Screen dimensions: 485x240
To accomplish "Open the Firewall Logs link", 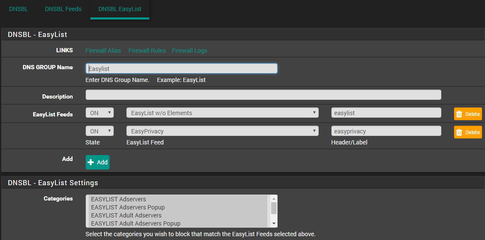I will tap(189, 51).
